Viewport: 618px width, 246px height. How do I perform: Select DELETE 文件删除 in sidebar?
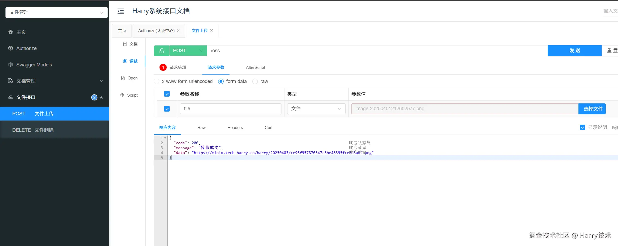point(55,130)
